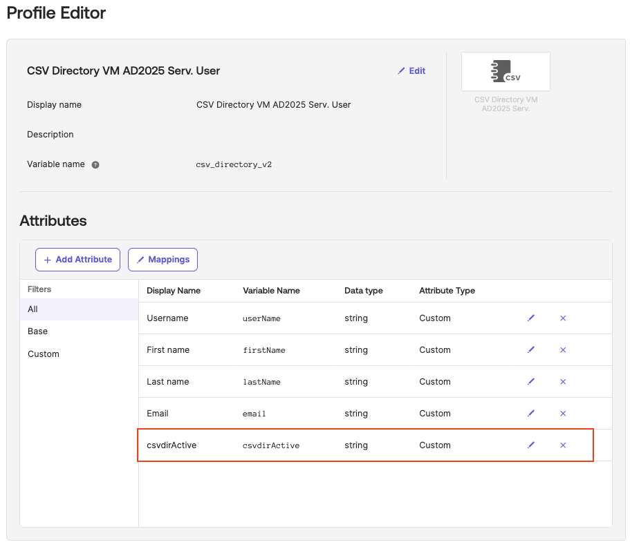Open the Add Attribute dialog
Screen dimensions: 630x549
click(77, 260)
